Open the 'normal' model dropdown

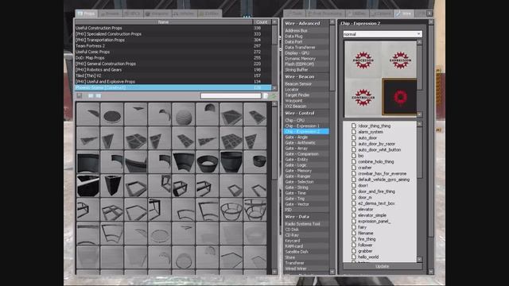click(x=383, y=34)
